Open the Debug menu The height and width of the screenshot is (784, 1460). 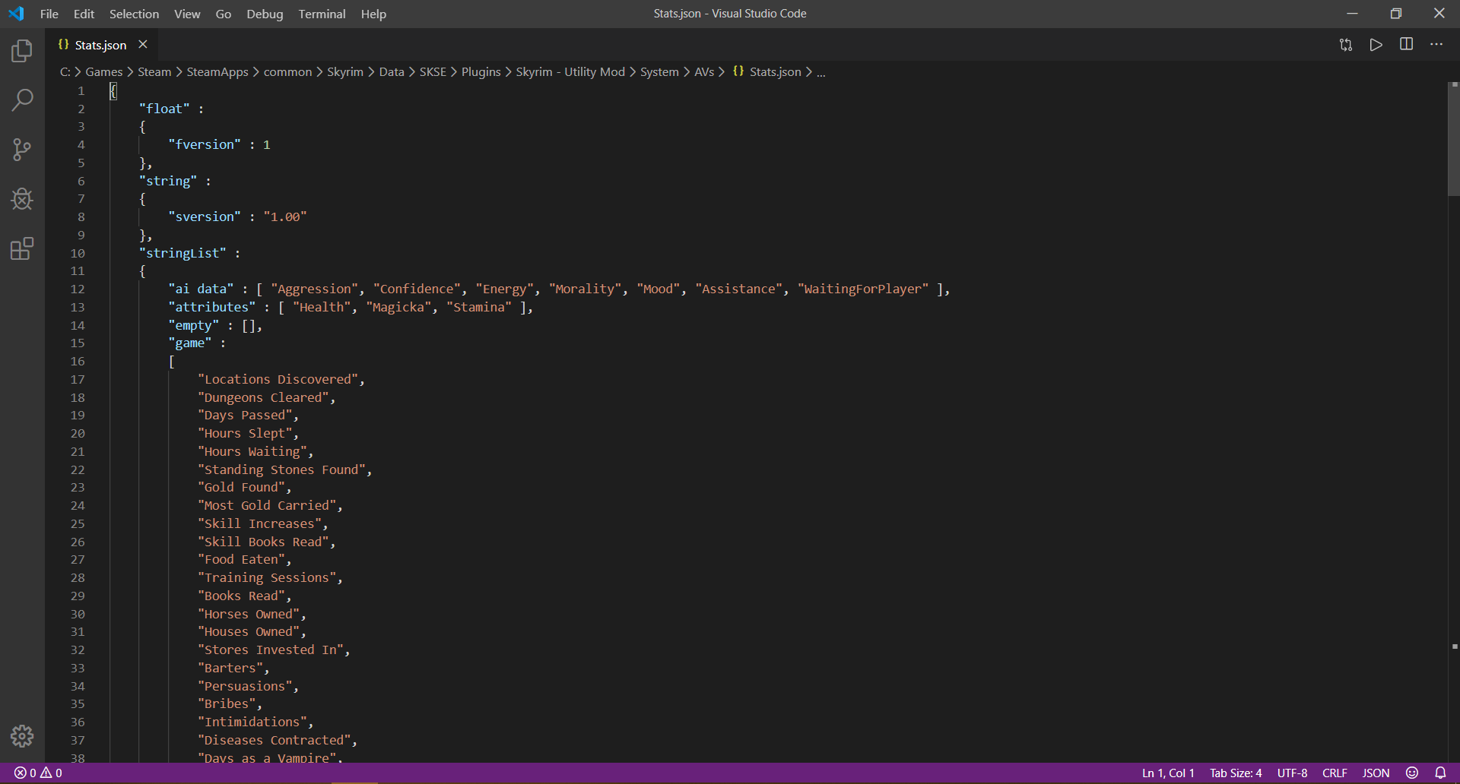coord(265,14)
